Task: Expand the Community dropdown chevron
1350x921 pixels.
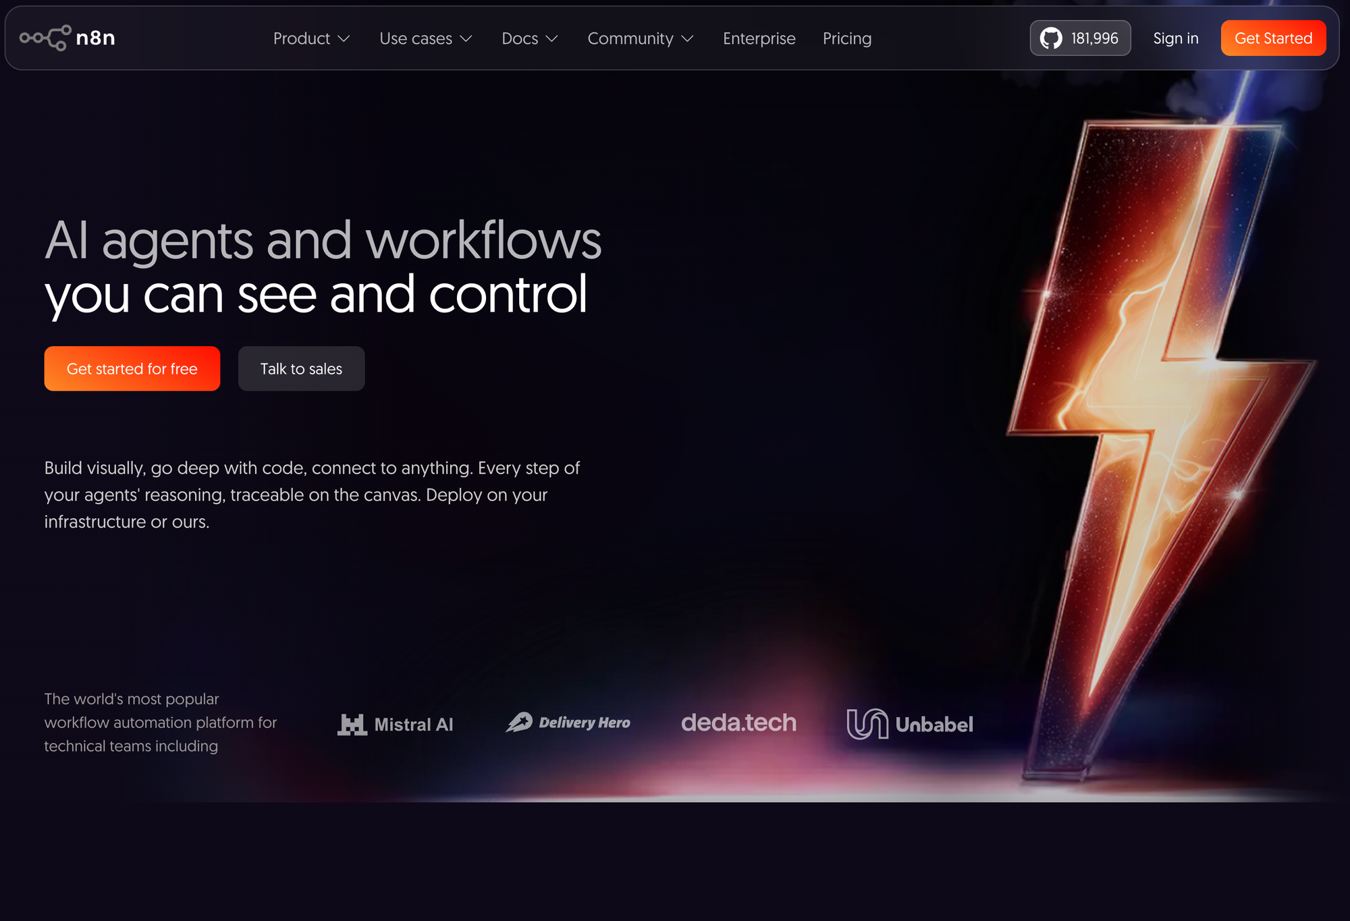Action: (x=687, y=39)
